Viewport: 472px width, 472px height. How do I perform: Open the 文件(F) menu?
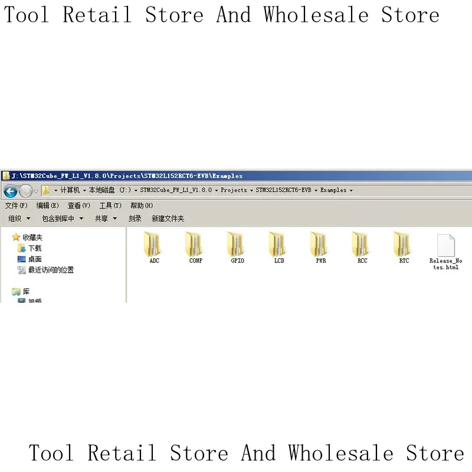click(17, 205)
